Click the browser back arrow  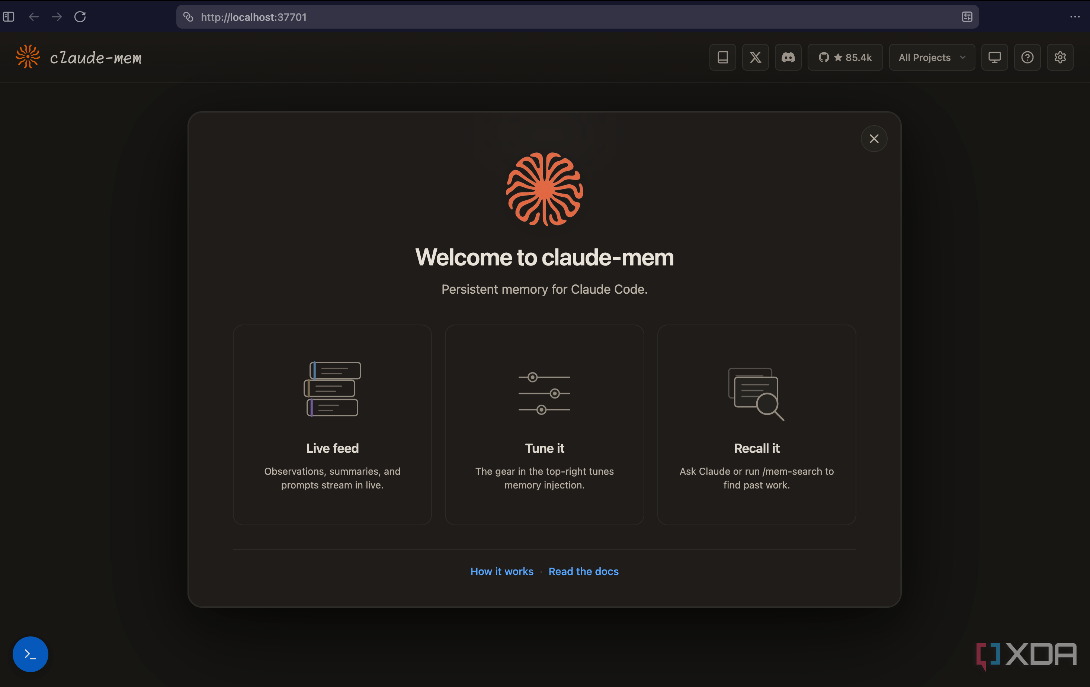click(33, 17)
